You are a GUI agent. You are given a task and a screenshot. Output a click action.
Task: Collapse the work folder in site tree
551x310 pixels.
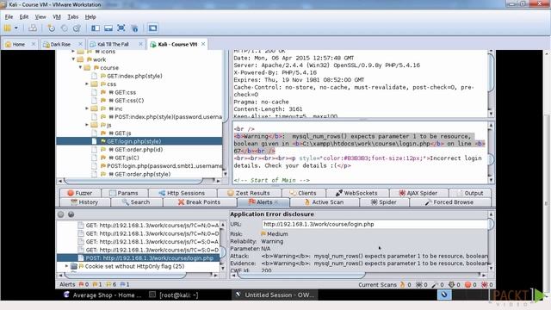coord(73,59)
